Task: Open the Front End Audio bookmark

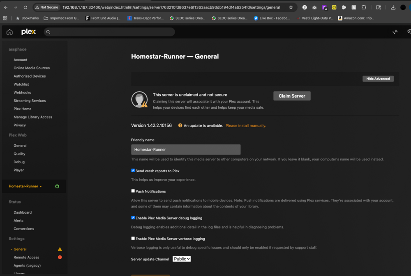Action: click(103, 18)
